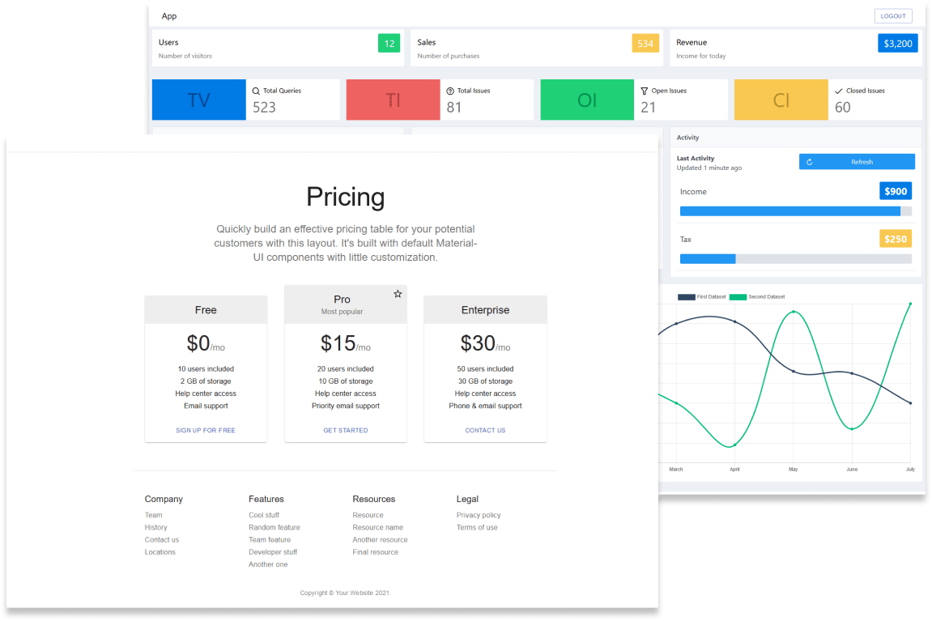Click the Income progress bar
This screenshot has width=932, height=621.
click(795, 211)
